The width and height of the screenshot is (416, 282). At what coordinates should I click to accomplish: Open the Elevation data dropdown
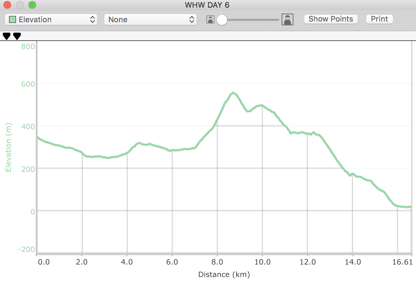(x=51, y=19)
